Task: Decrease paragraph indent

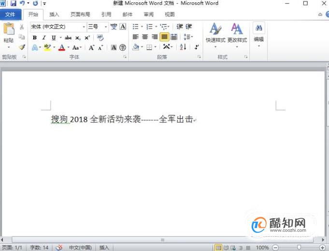Action: coord(179,27)
